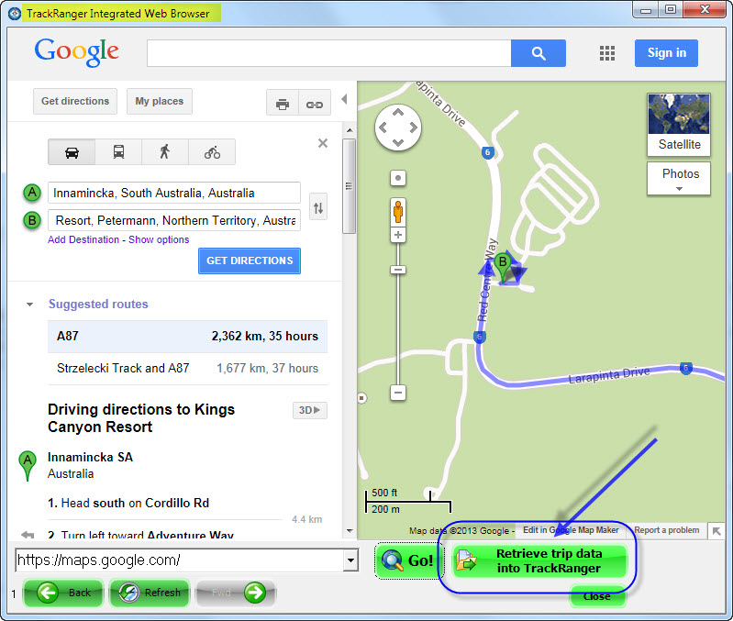Select walking mode
Screen dimensions: 733x621
(165, 152)
